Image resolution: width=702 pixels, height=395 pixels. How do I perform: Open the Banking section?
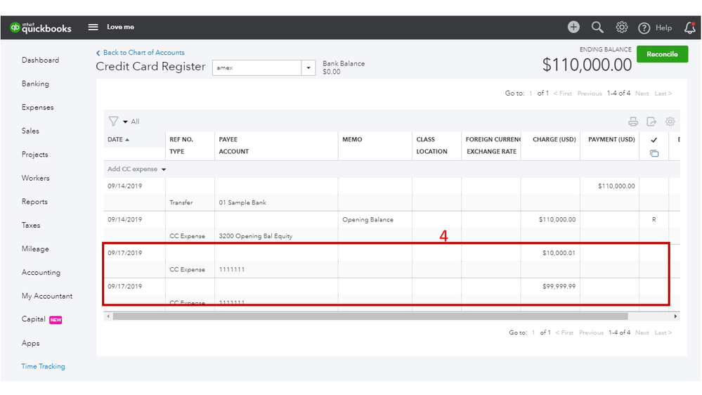pos(35,84)
